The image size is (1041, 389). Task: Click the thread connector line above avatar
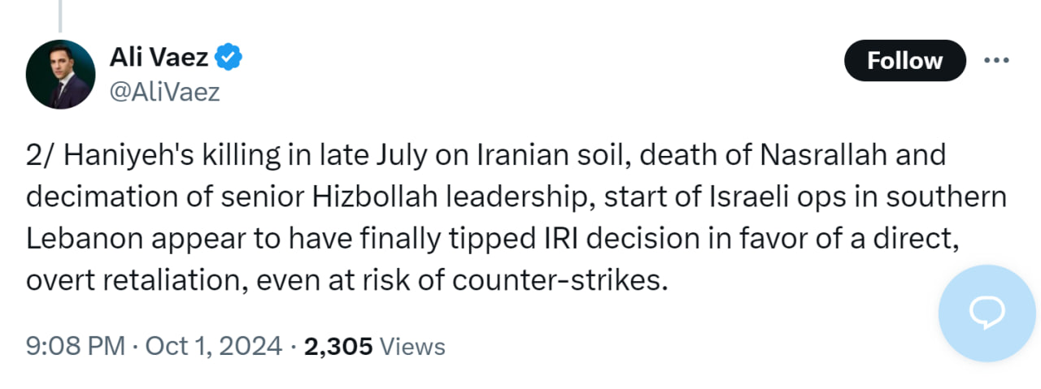click(60, 15)
